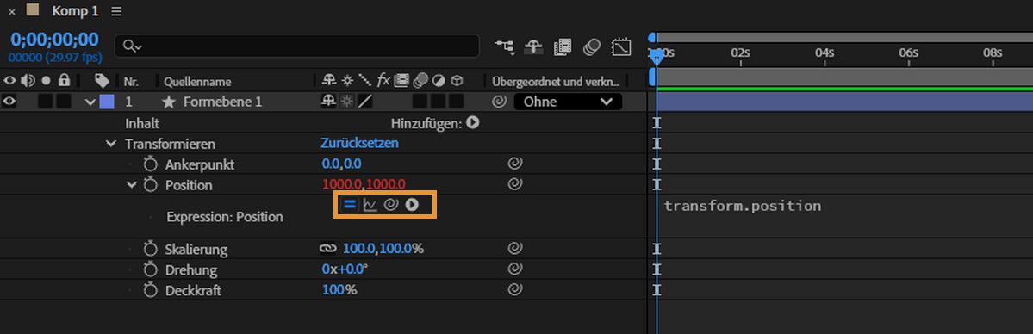This screenshot has height=334, width=1033.
Task: Toggle continuously rasterize switch on Formebene 1
Action: 346,102
